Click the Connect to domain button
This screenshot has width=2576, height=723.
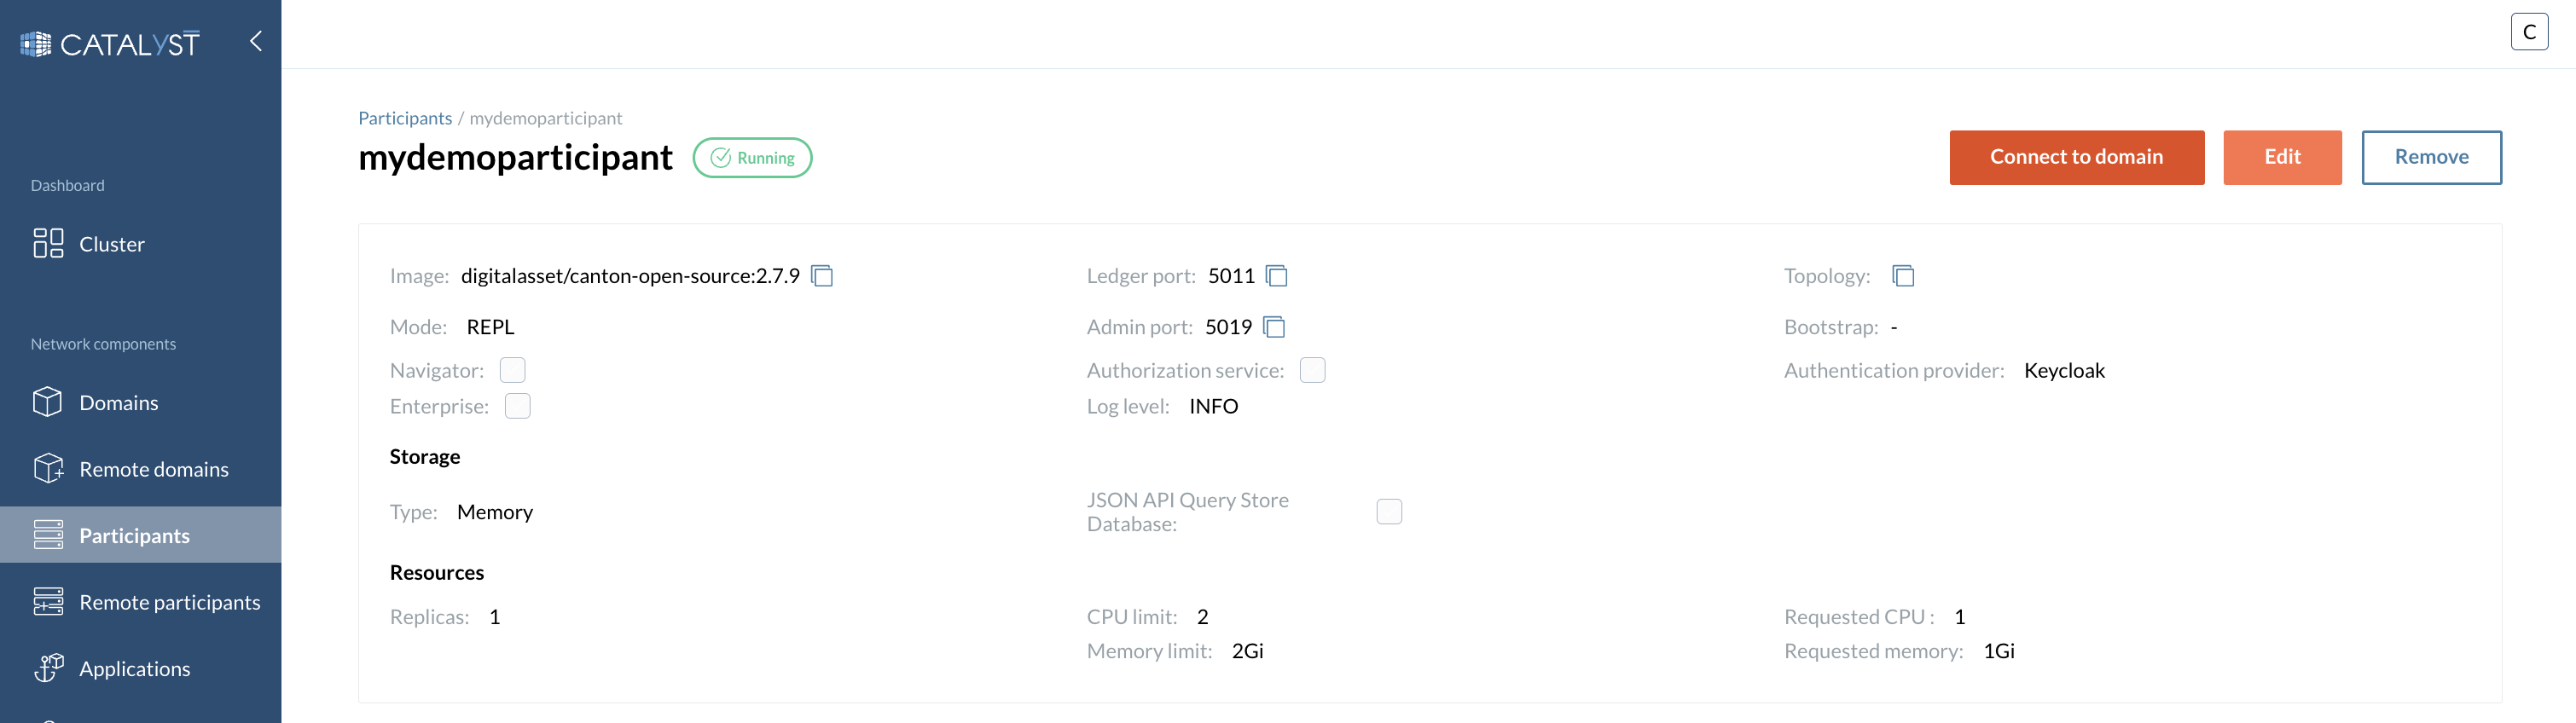tap(2076, 157)
